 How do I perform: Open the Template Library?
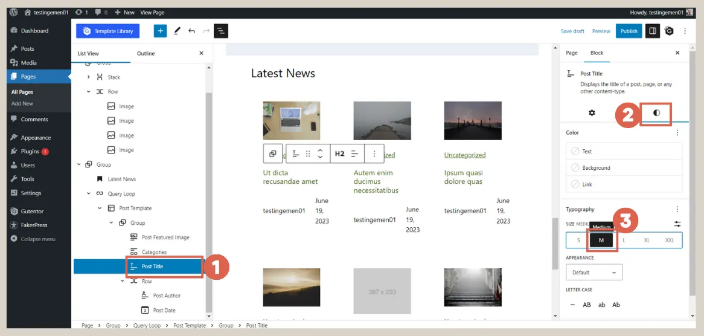[x=107, y=31]
